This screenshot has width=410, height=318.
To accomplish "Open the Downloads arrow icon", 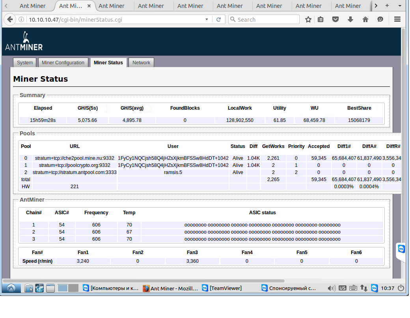I will [350, 19].
